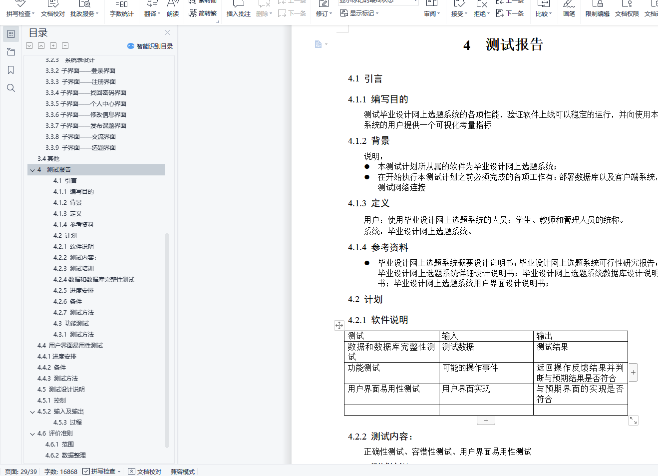Click 智能识别目录 smart TOC button
The height and width of the screenshot is (476, 658).
[150, 46]
